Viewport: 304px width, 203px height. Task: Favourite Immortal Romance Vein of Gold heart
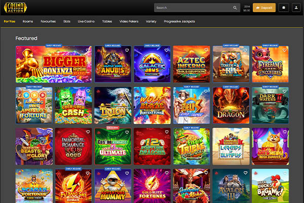(88, 132)
